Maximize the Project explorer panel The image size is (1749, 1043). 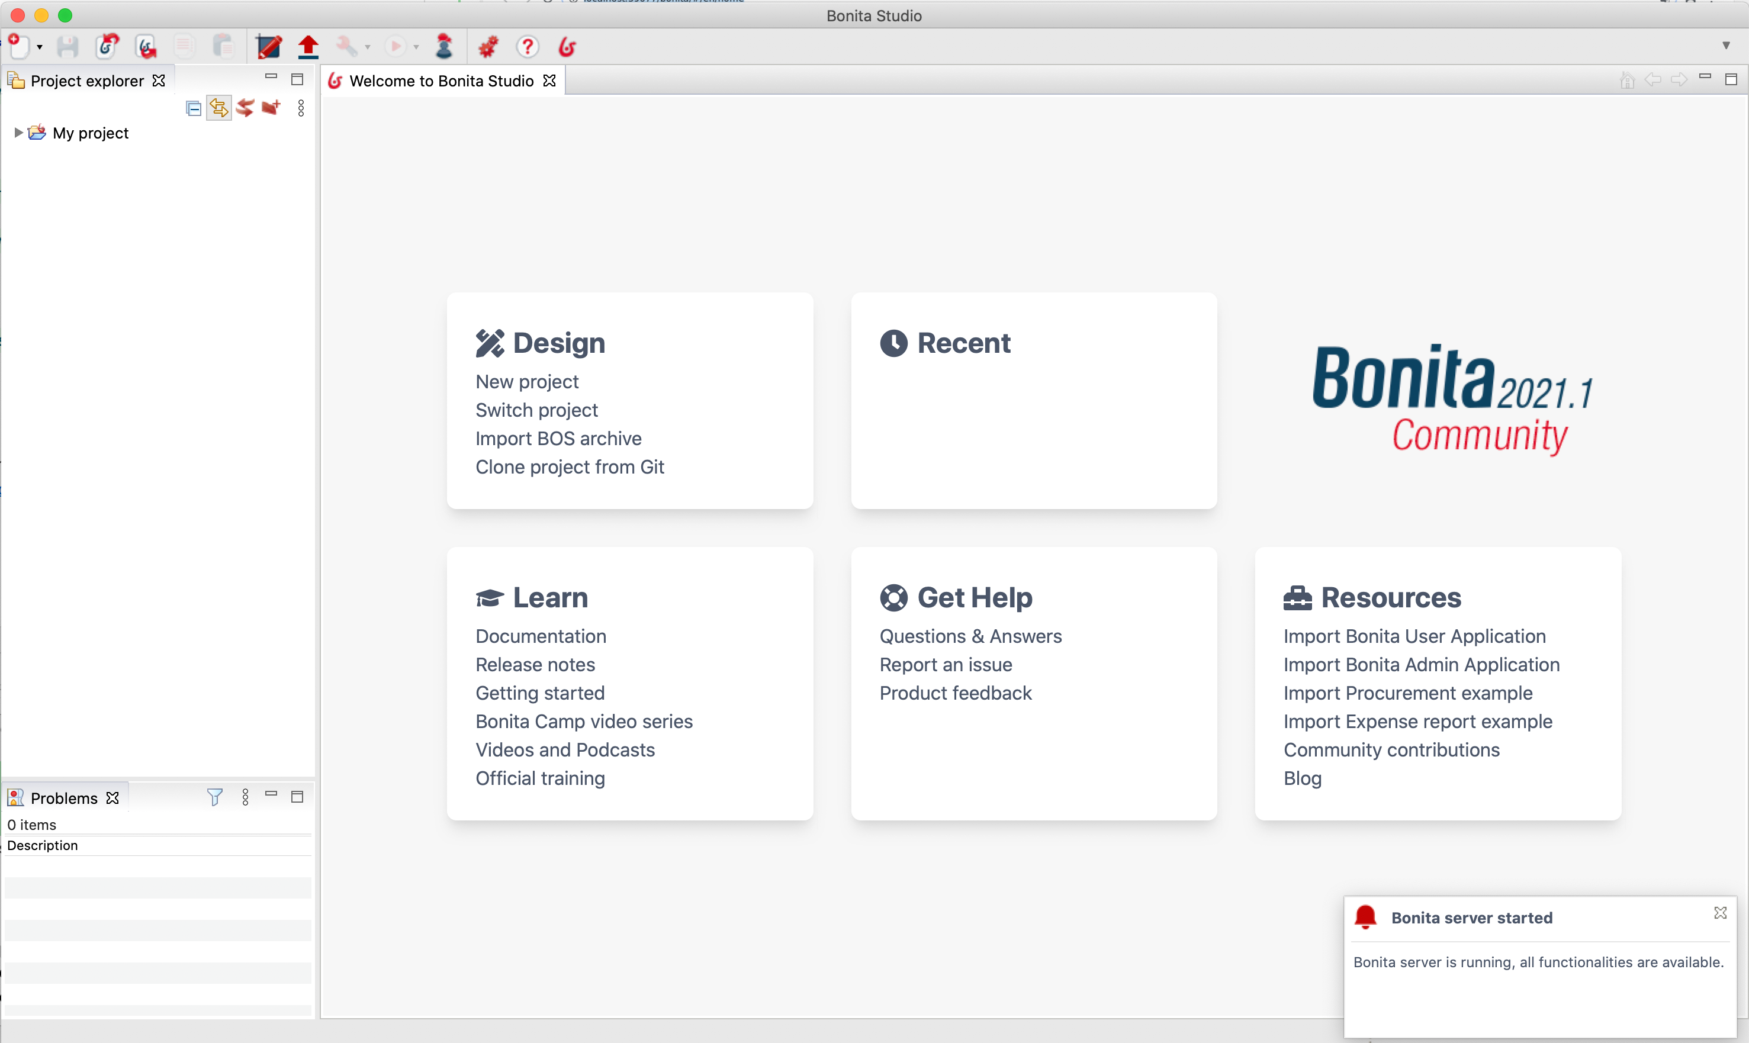[x=297, y=79]
